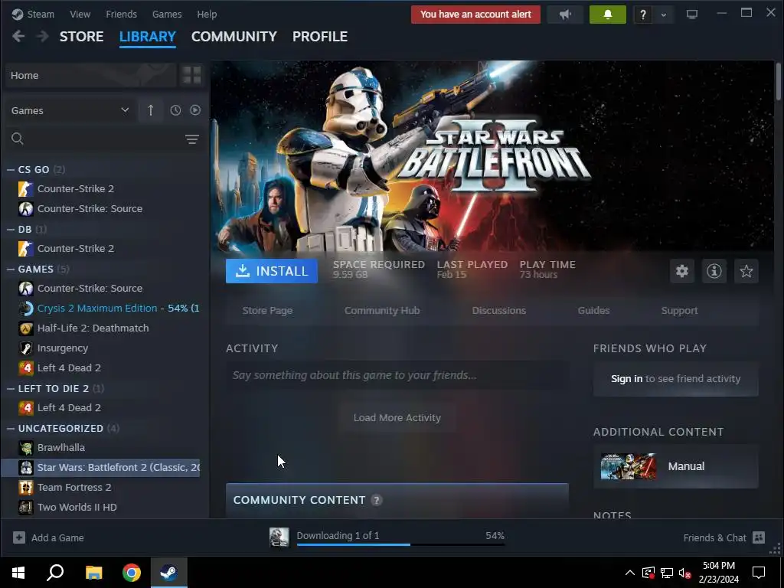Click the recent activity clock filter icon
This screenshot has width=784, height=588.
(x=175, y=110)
